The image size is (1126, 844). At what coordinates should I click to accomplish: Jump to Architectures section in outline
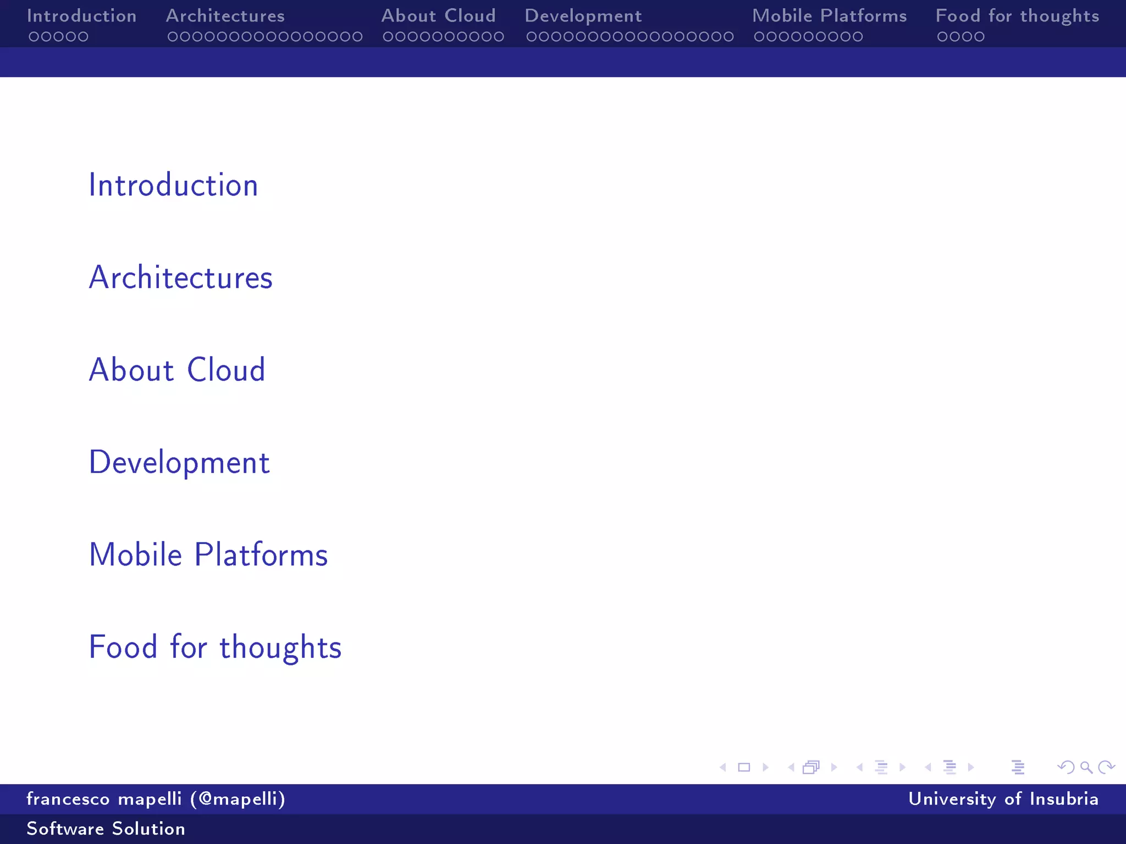click(x=181, y=277)
